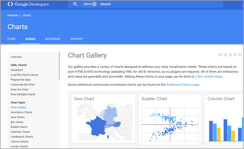The height and width of the screenshot is (149, 244).
Task: Follow the Additional Charts page link
Action: 183,85
